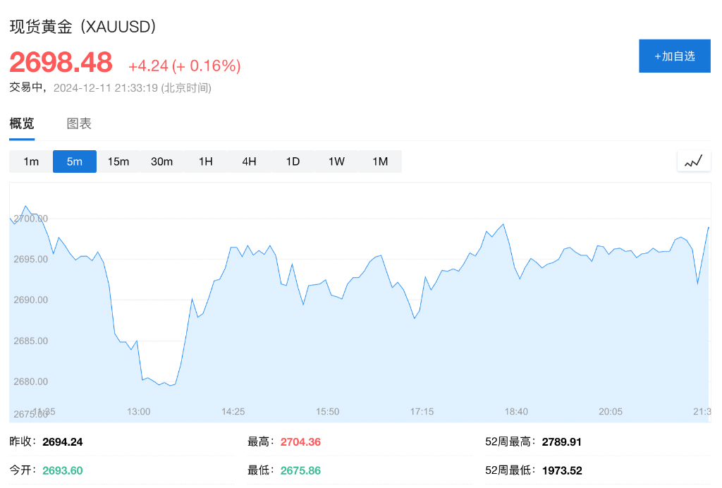Show the 1D daily chart
Screen dimensions: 722x488
[x=293, y=161]
